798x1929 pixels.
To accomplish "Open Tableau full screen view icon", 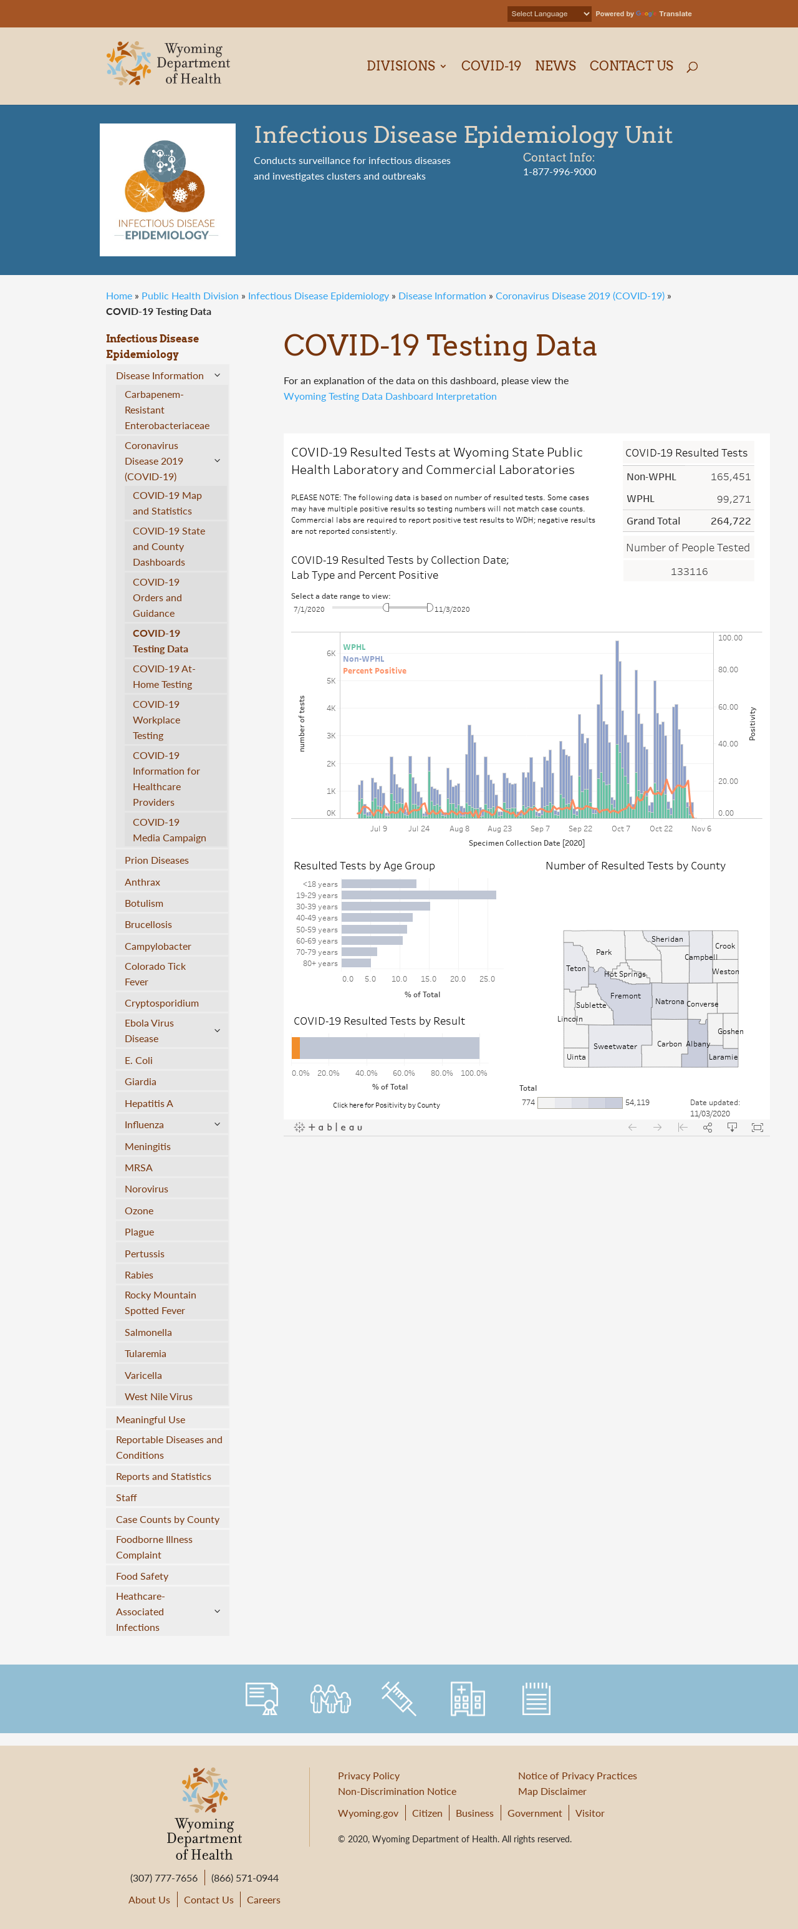I will tap(757, 1127).
